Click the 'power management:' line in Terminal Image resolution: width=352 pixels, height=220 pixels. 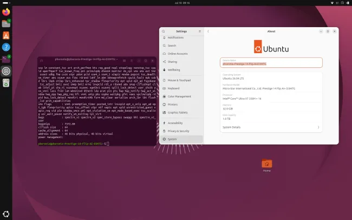[50, 137]
